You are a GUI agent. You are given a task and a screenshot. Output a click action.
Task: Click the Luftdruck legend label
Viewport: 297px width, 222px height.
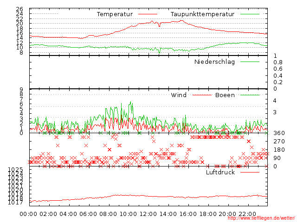220,172
